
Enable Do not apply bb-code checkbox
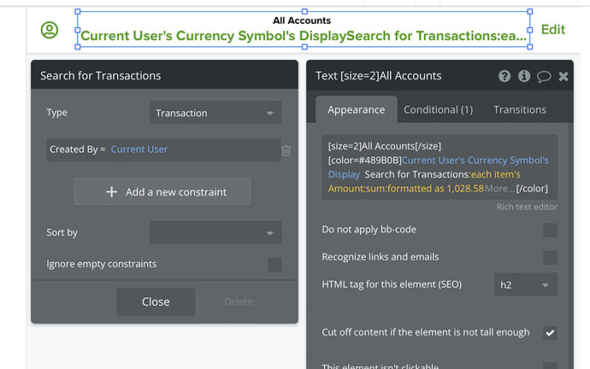[550, 230]
